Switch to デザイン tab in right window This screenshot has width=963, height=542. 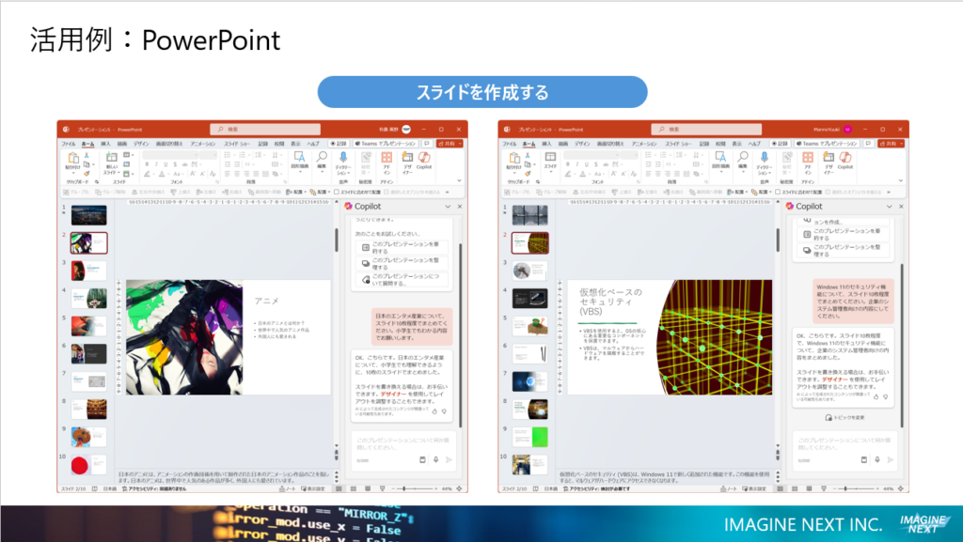click(582, 144)
